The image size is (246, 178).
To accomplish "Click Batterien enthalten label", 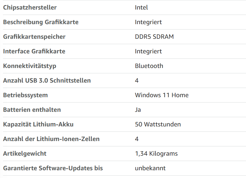I will tap(32, 110).
